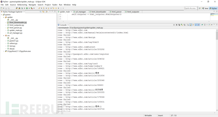Open the File menu

click(x=2, y=5)
